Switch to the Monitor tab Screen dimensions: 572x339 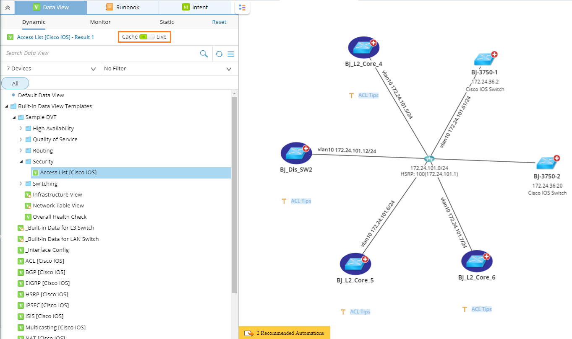100,22
